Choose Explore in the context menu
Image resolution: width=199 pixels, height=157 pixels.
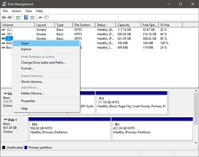click(46, 49)
